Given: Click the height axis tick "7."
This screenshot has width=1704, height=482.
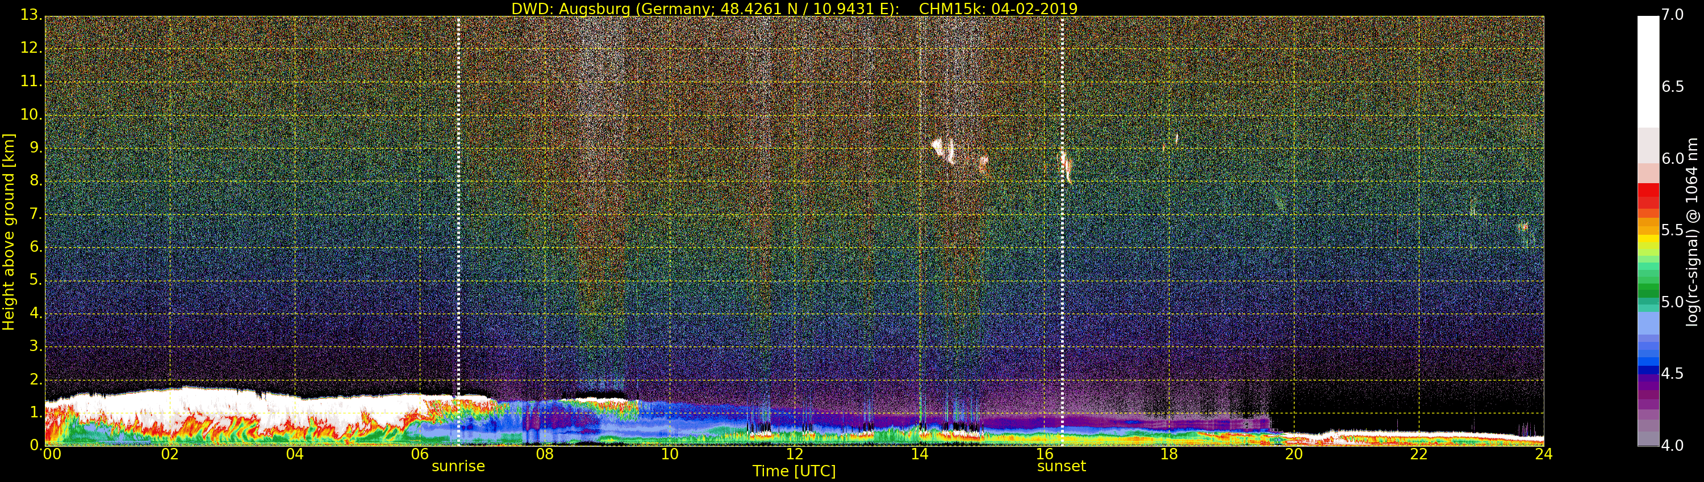Looking at the screenshot, I should [x=35, y=214].
